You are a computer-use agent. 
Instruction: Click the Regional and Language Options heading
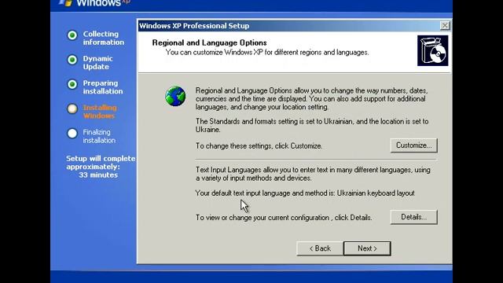point(209,42)
